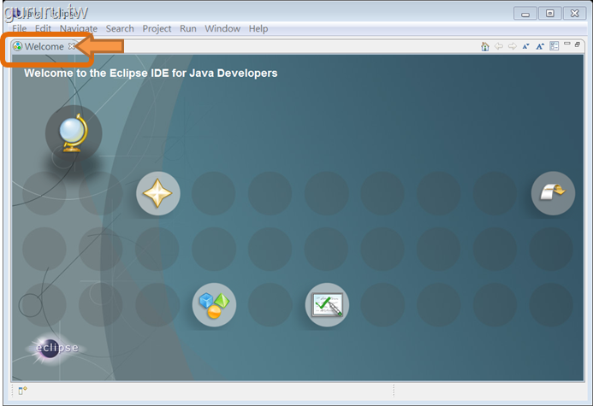Screen dimensions: 593x406
Task: Navigate forward with the right arrow
Action: (513, 46)
